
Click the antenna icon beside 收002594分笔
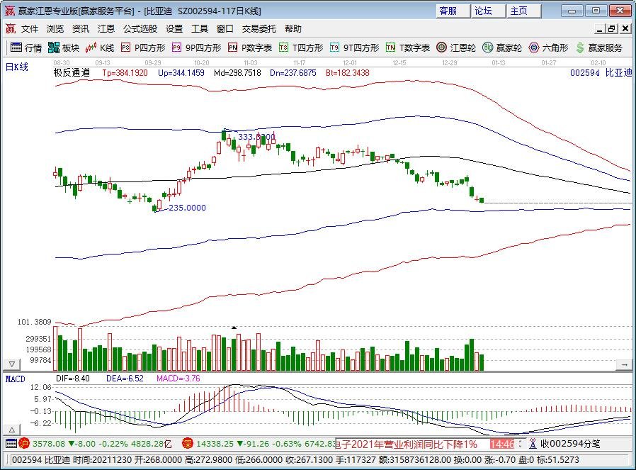[533, 444]
